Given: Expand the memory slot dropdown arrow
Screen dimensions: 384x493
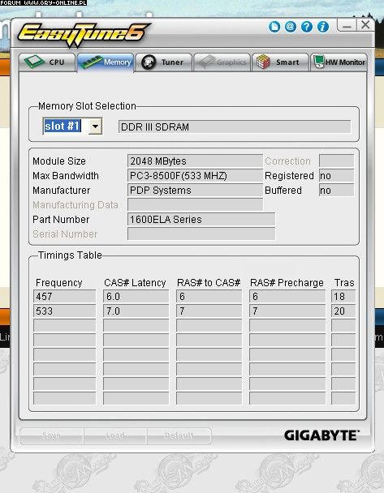Looking at the screenshot, I should [95, 126].
